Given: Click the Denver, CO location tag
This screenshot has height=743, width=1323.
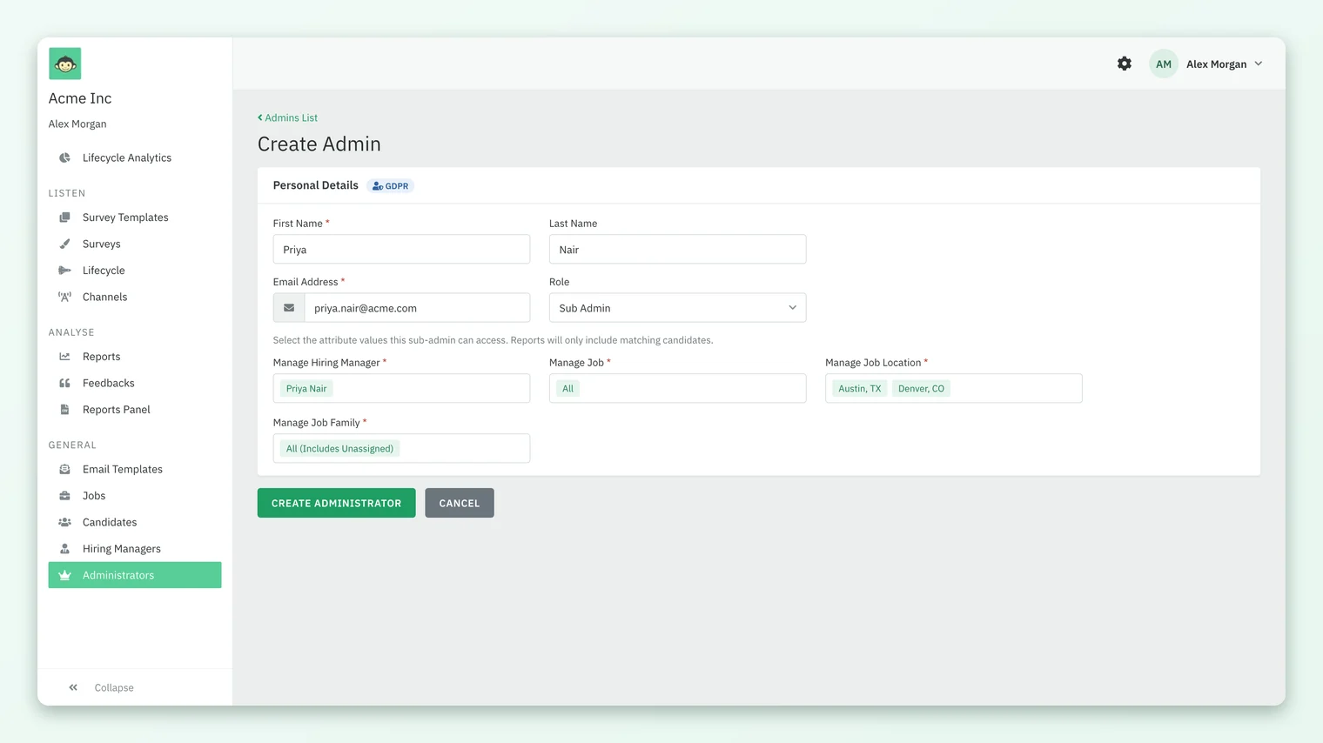Looking at the screenshot, I should (921, 389).
